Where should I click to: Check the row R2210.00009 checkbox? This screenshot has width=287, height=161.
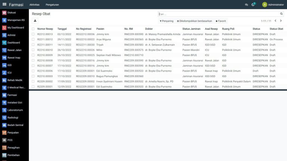(33, 55)
